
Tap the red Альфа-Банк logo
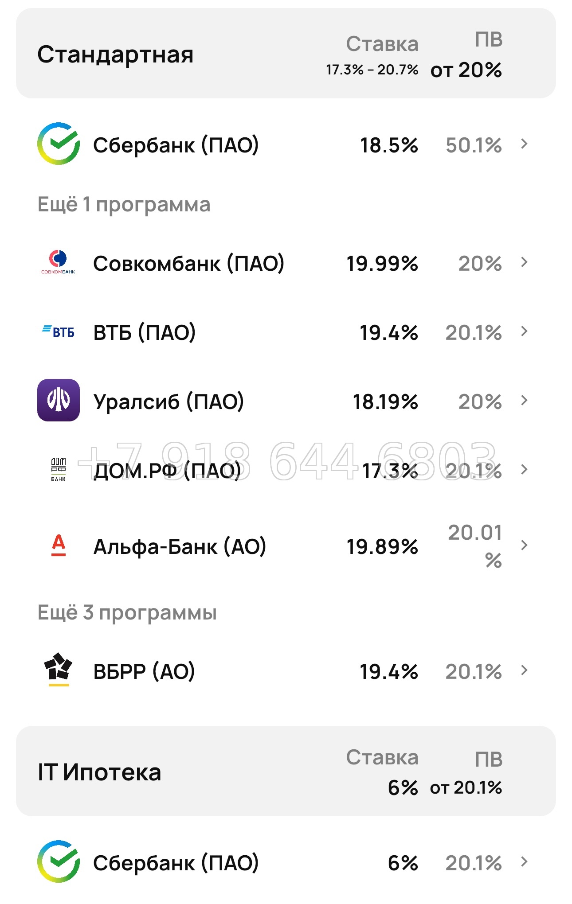59,546
